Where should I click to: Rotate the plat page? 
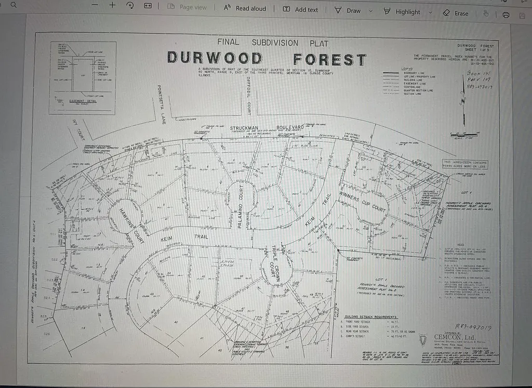click(128, 5)
